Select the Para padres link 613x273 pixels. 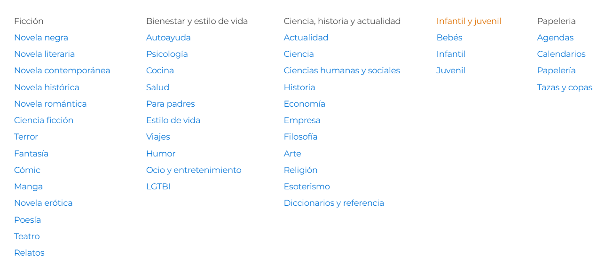pyautogui.click(x=170, y=104)
